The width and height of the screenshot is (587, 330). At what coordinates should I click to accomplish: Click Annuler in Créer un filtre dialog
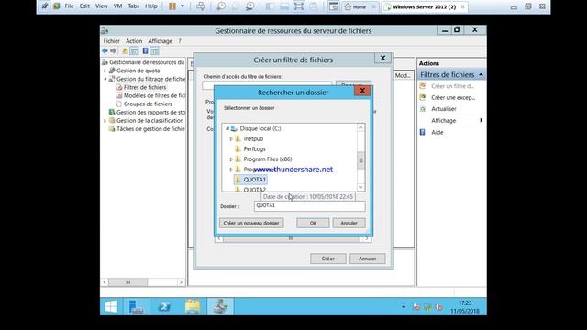point(367,258)
